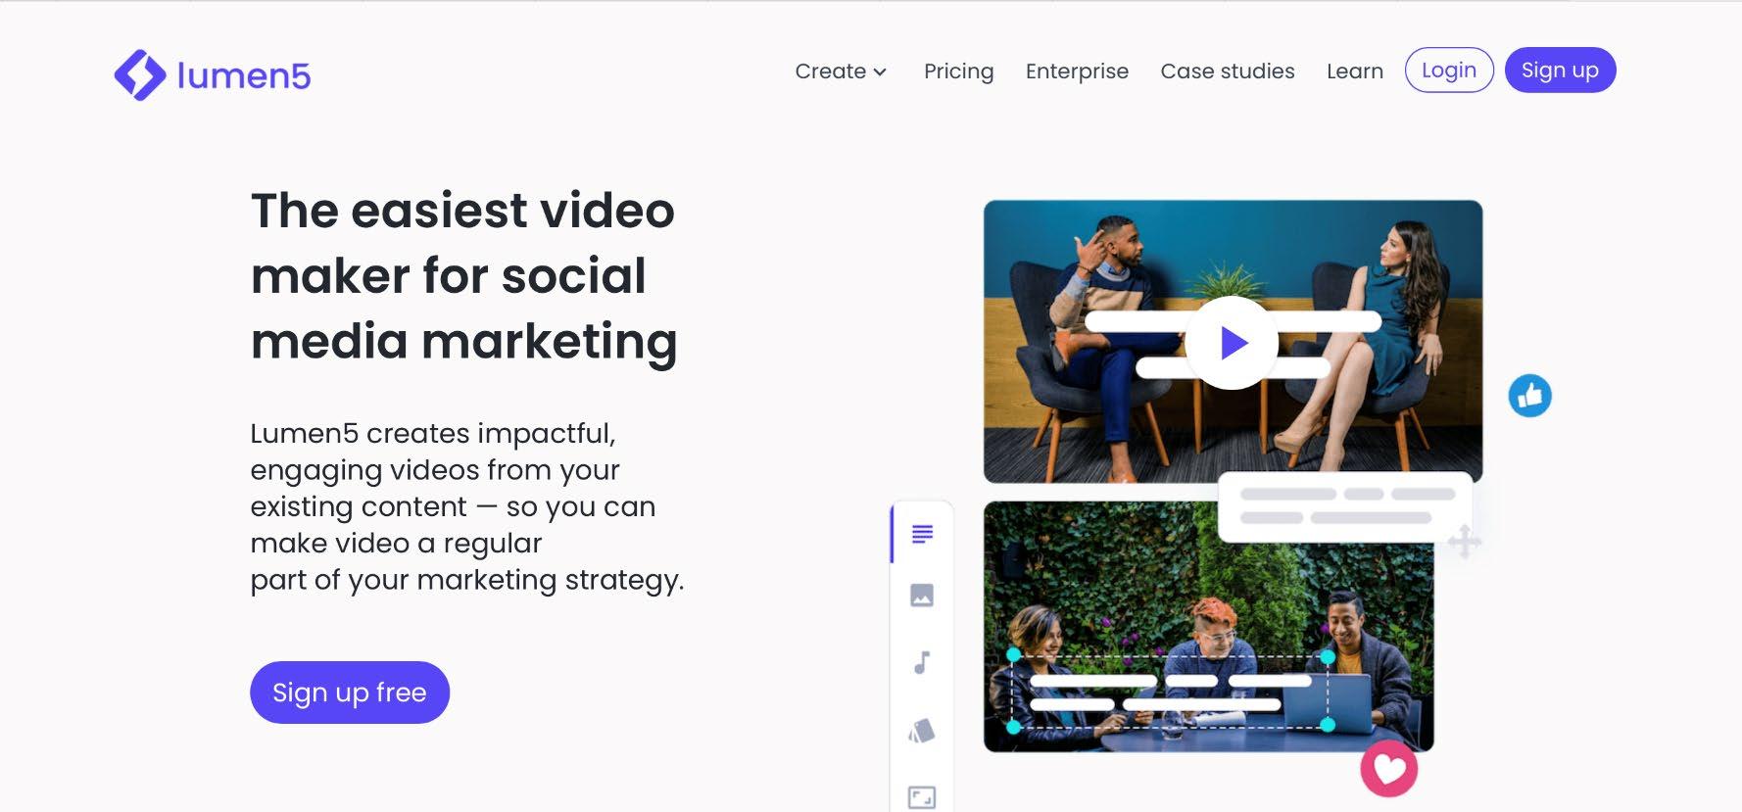Expand the Create dropdown menu

coord(841,72)
